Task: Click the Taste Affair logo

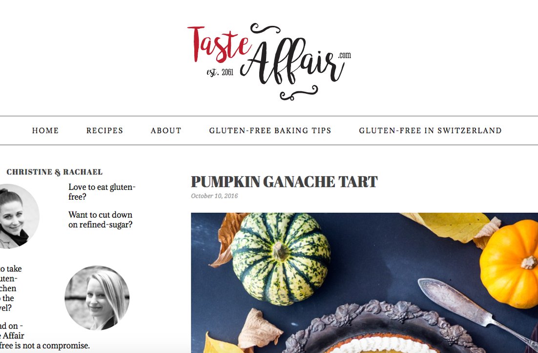Action: click(269, 62)
